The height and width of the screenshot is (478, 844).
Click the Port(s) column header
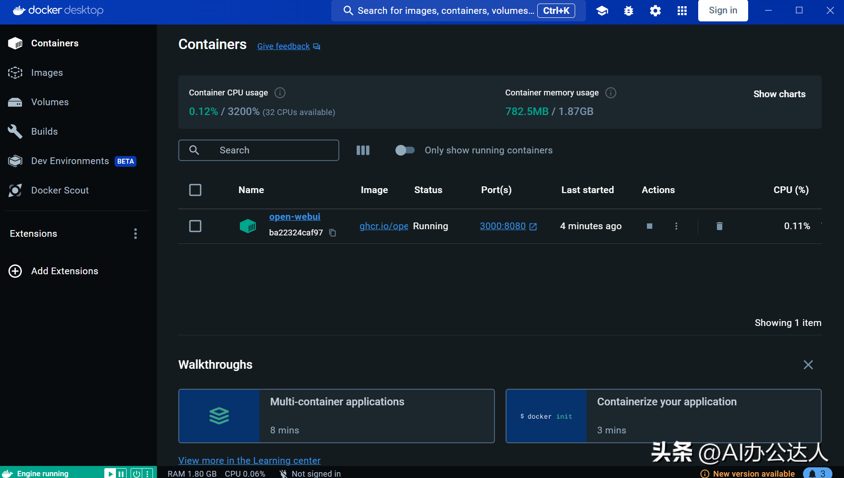[496, 190]
